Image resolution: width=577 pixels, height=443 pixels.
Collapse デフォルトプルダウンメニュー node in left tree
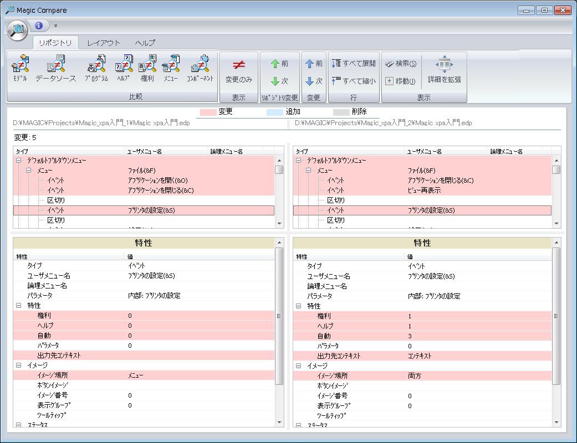18,161
